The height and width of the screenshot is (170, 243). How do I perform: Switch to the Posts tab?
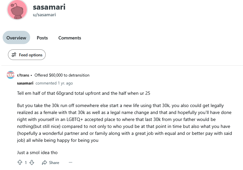coord(42,38)
